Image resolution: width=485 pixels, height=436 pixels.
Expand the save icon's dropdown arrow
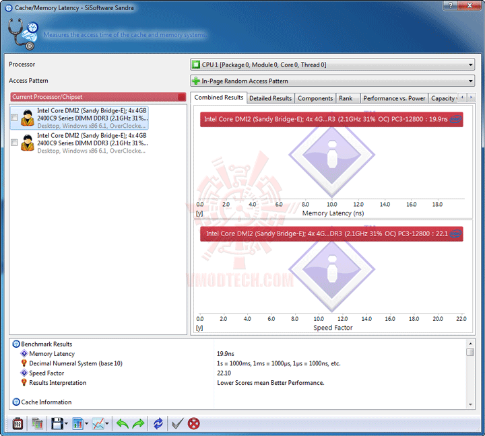point(66,424)
